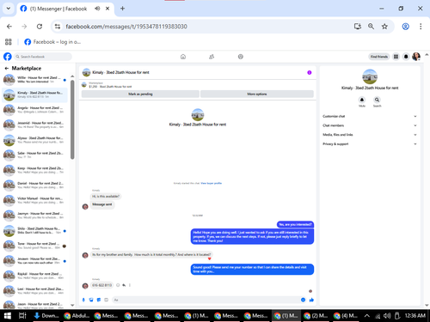430x322 pixels.
Task: Open Shilo 3bed 2bath house conversation
Action: tap(34, 230)
